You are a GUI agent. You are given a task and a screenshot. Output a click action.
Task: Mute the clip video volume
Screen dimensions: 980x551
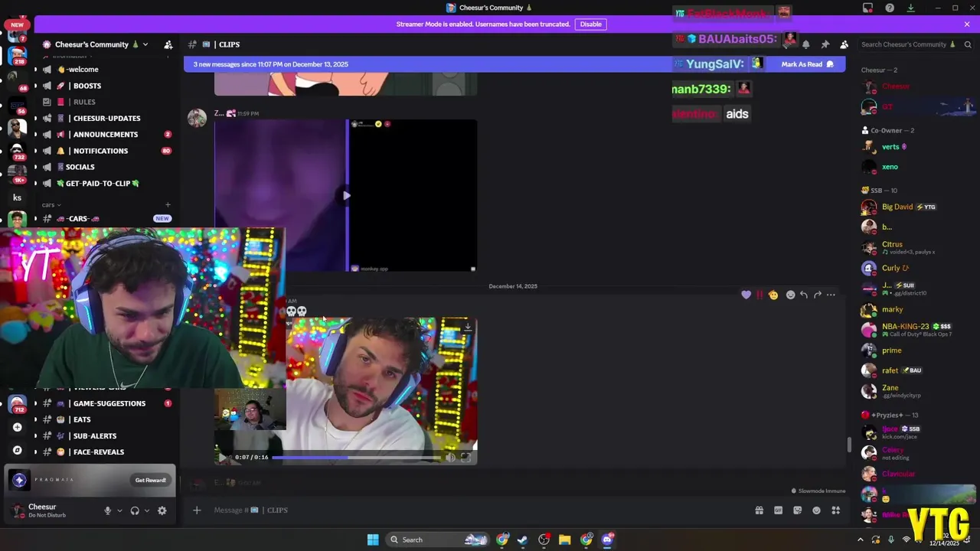click(450, 458)
